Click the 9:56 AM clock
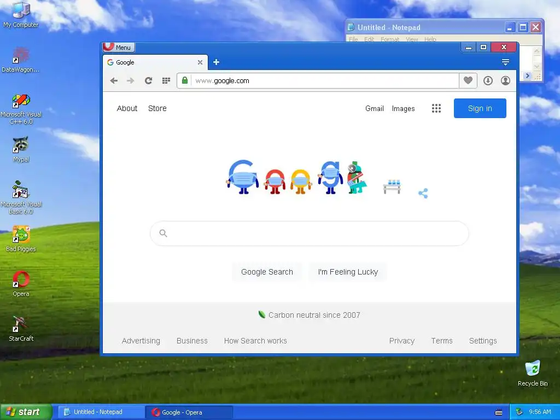Screen dimensions: 560x420 click(x=540, y=412)
